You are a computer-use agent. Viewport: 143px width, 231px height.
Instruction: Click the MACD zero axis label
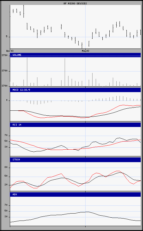click(7, 100)
